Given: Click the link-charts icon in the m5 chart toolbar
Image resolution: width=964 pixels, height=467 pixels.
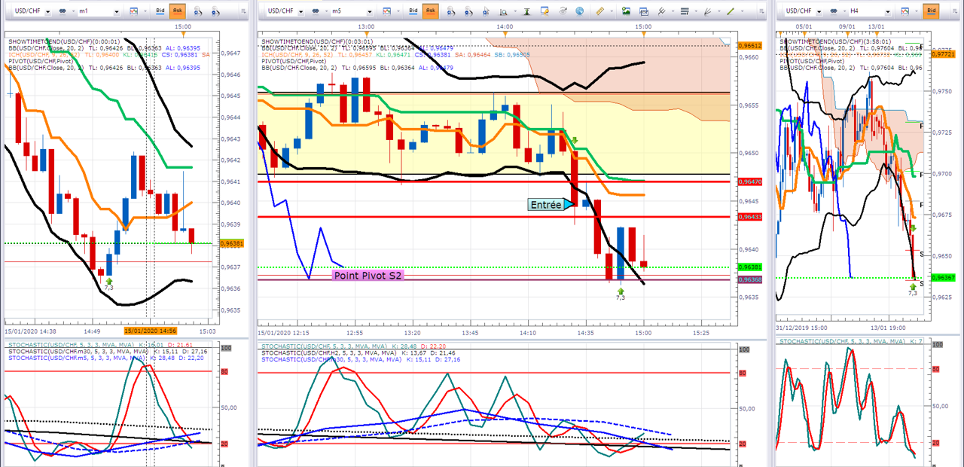Looking at the screenshot, I should coord(315,11).
